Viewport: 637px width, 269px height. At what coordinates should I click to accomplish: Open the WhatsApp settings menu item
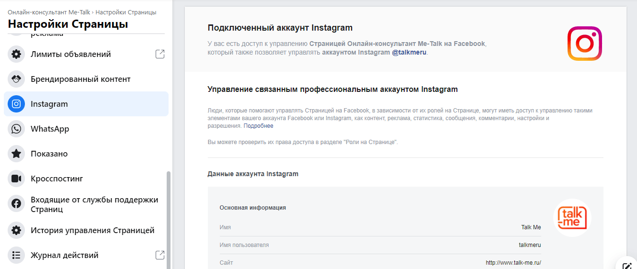[x=50, y=129]
